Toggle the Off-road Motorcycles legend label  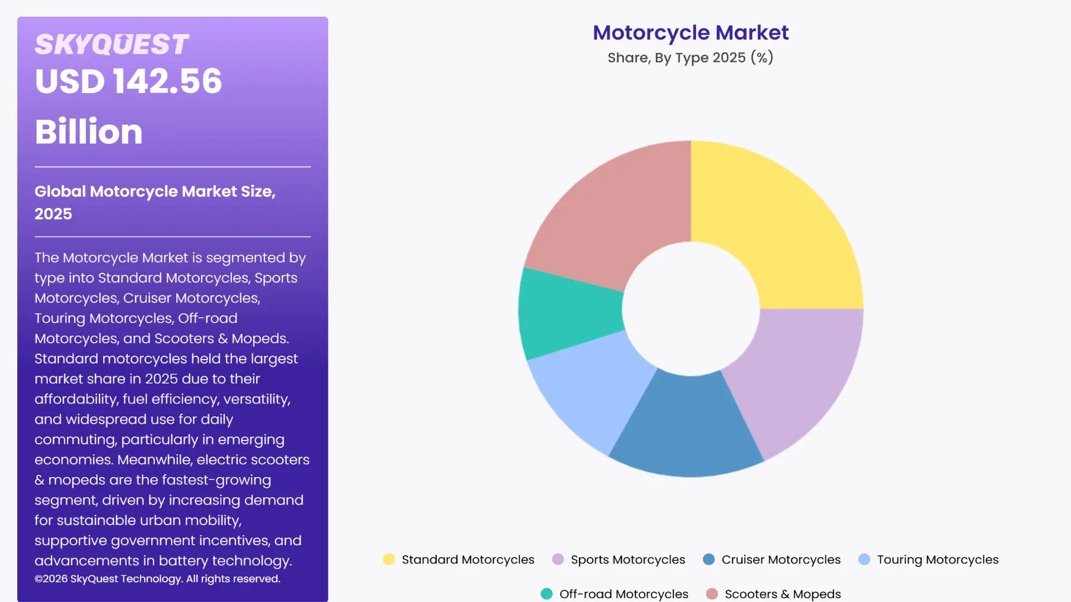tap(624, 594)
